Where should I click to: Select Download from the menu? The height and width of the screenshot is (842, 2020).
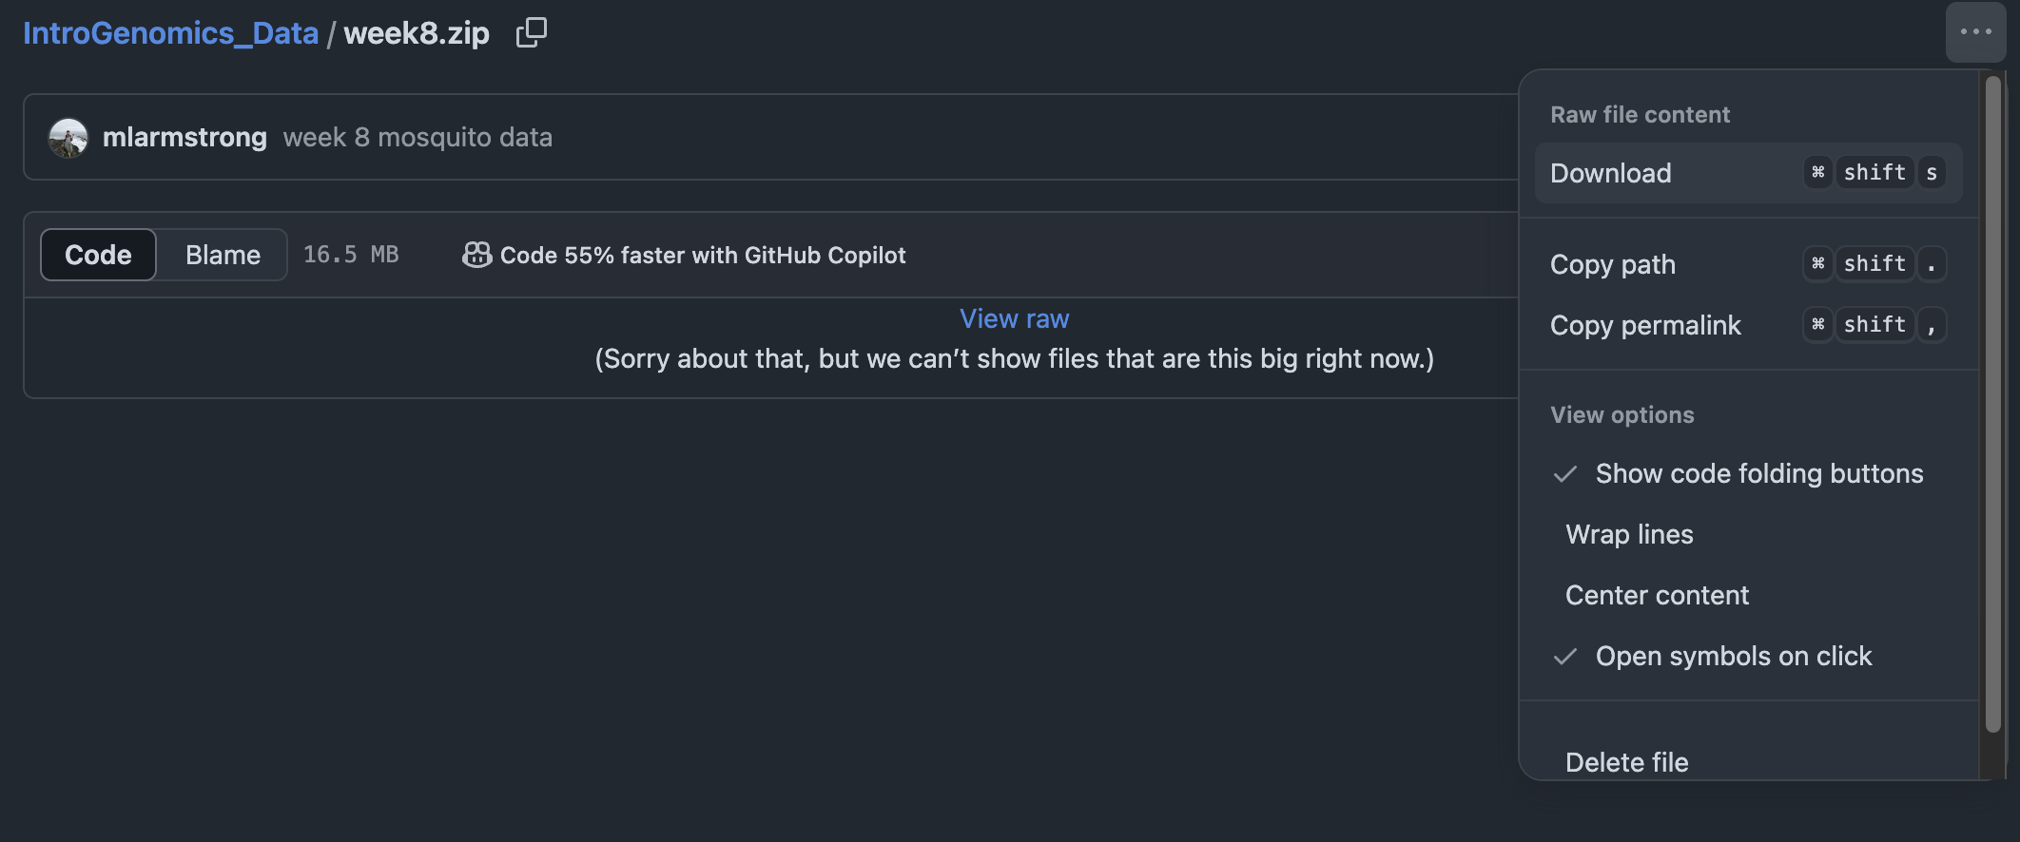click(x=1610, y=173)
